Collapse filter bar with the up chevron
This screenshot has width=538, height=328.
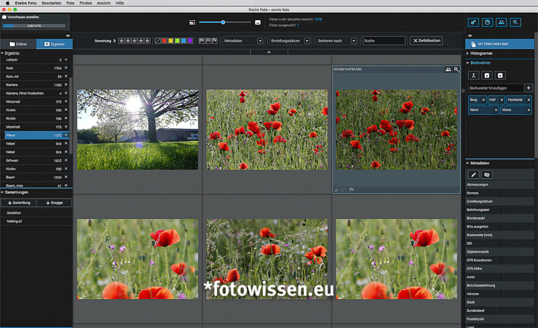coord(269,52)
